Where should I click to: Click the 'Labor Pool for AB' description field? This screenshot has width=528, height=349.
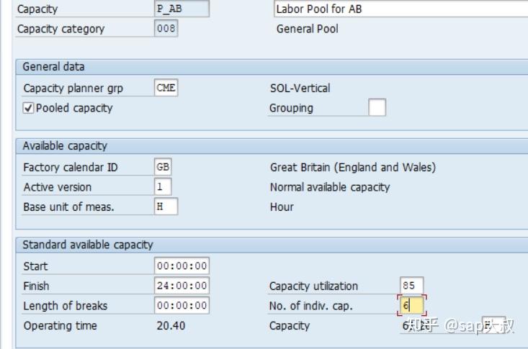(400, 9)
